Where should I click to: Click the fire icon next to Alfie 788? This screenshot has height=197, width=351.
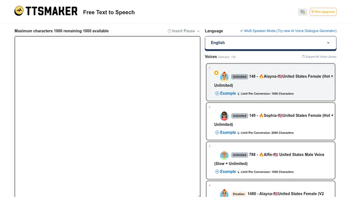click(x=261, y=155)
